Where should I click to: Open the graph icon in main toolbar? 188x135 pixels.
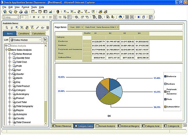(51, 12)
